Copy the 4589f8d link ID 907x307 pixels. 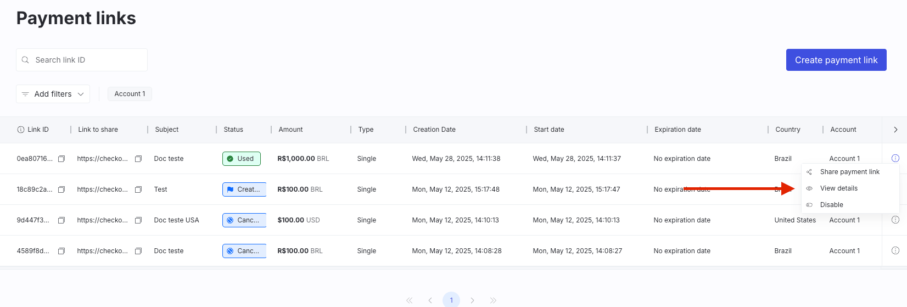61,251
